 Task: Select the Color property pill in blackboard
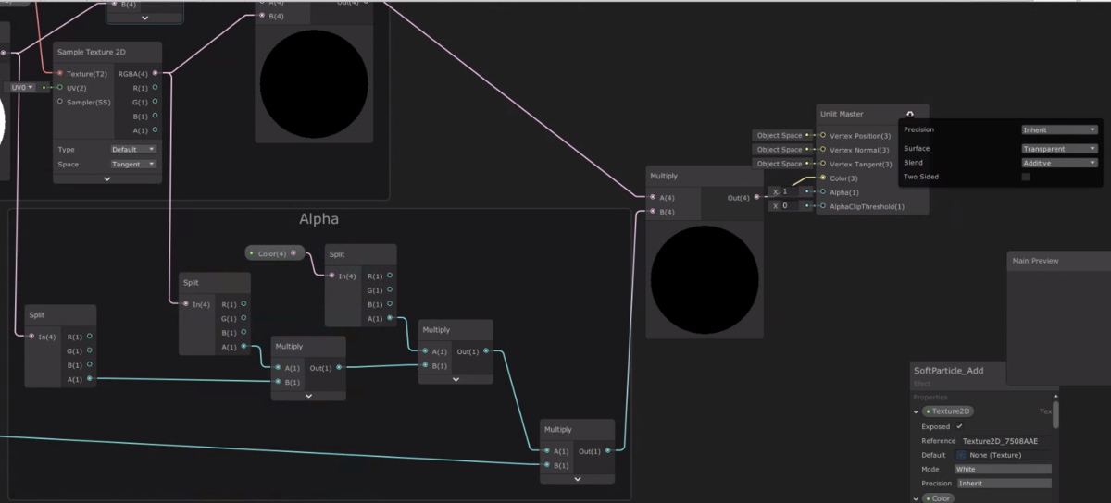pyautogui.click(x=939, y=498)
